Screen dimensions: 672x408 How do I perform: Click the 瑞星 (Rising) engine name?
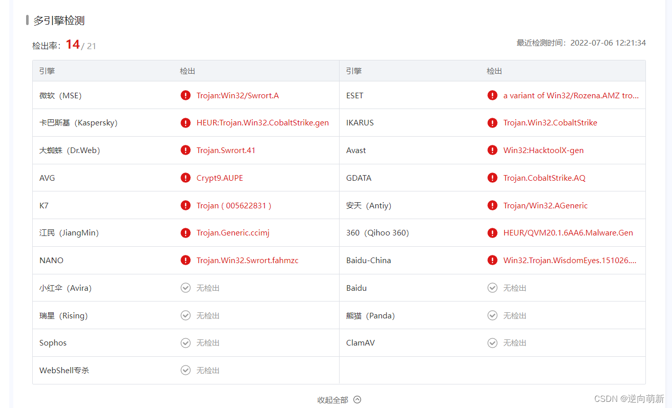pyautogui.click(x=63, y=316)
